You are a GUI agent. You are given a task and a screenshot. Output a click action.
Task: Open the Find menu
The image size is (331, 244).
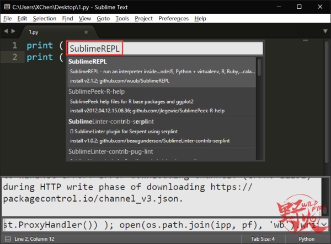pyautogui.click(x=67, y=19)
